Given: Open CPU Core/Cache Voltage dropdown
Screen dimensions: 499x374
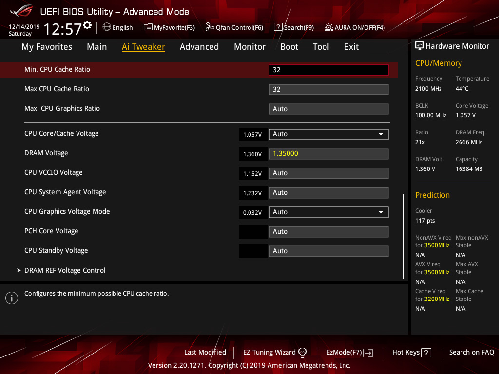Looking at the screenshot, I should (329, 134).
